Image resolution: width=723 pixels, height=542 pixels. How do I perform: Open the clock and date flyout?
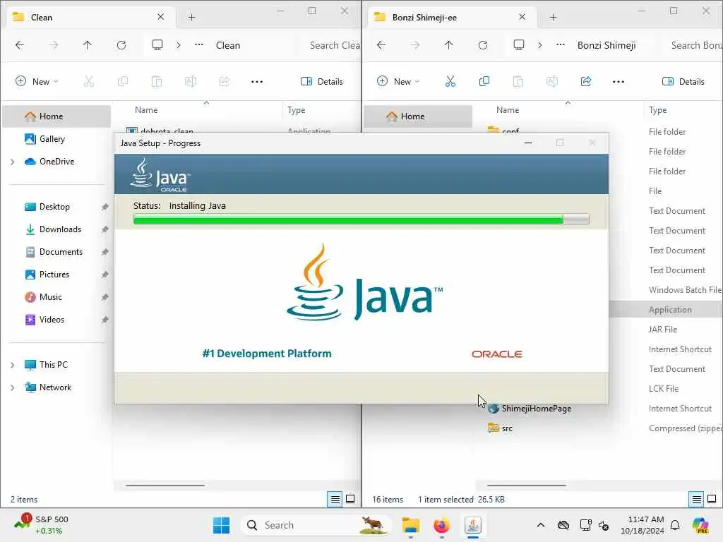pyautogui.click(x=643, y=525)
